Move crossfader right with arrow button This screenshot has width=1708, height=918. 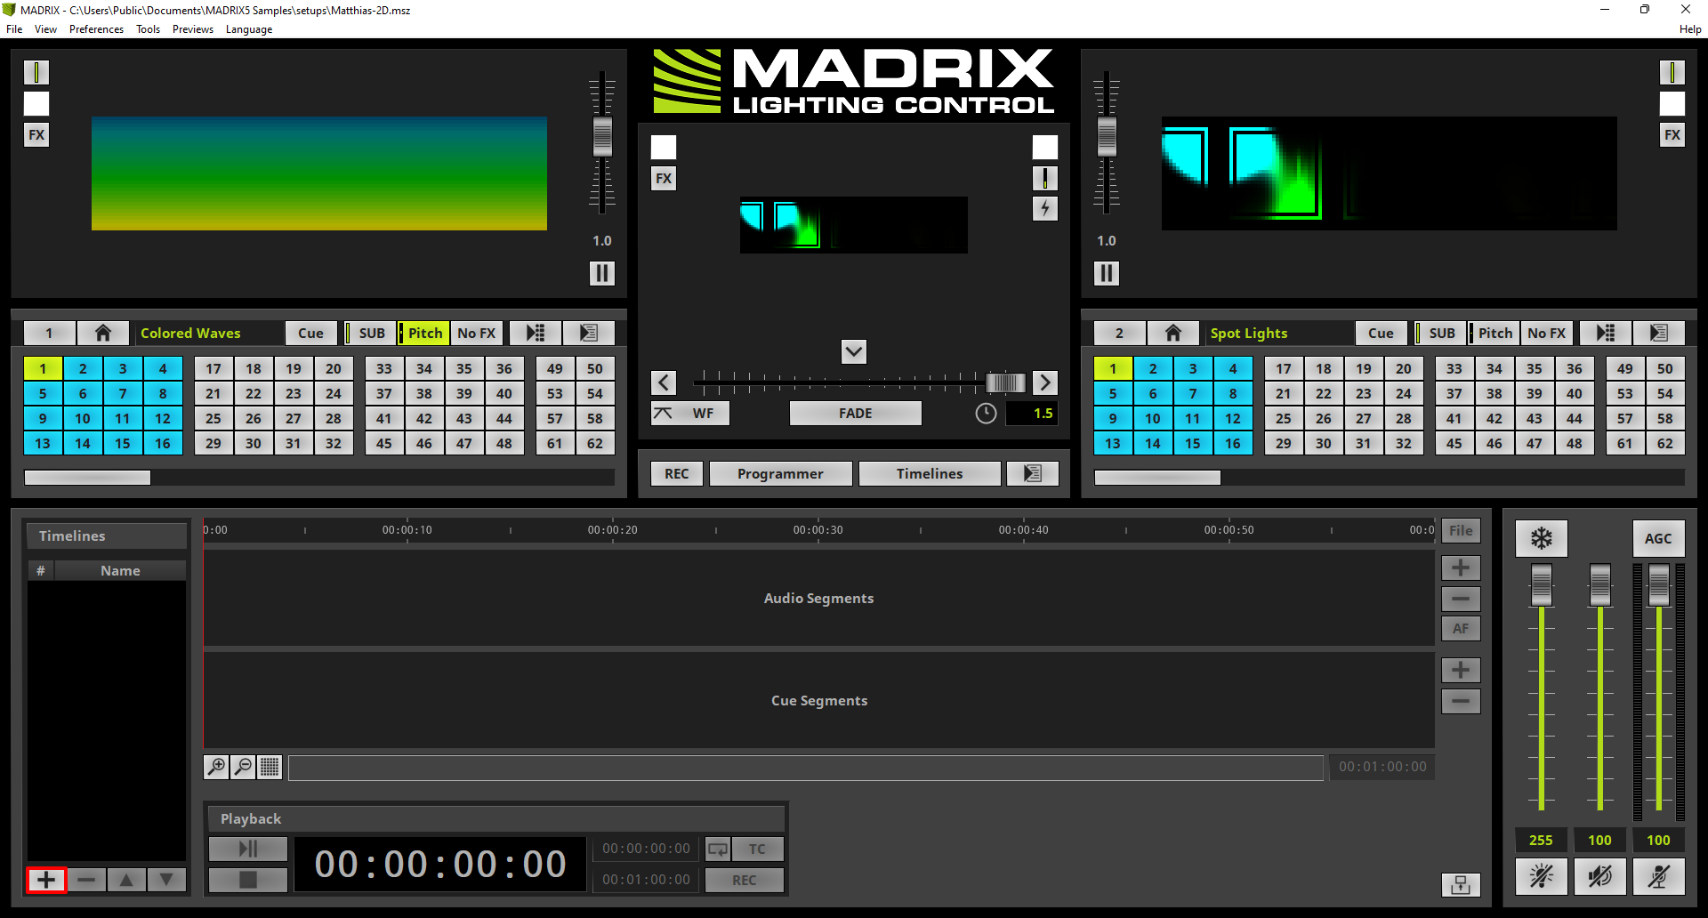(1045, 382)
